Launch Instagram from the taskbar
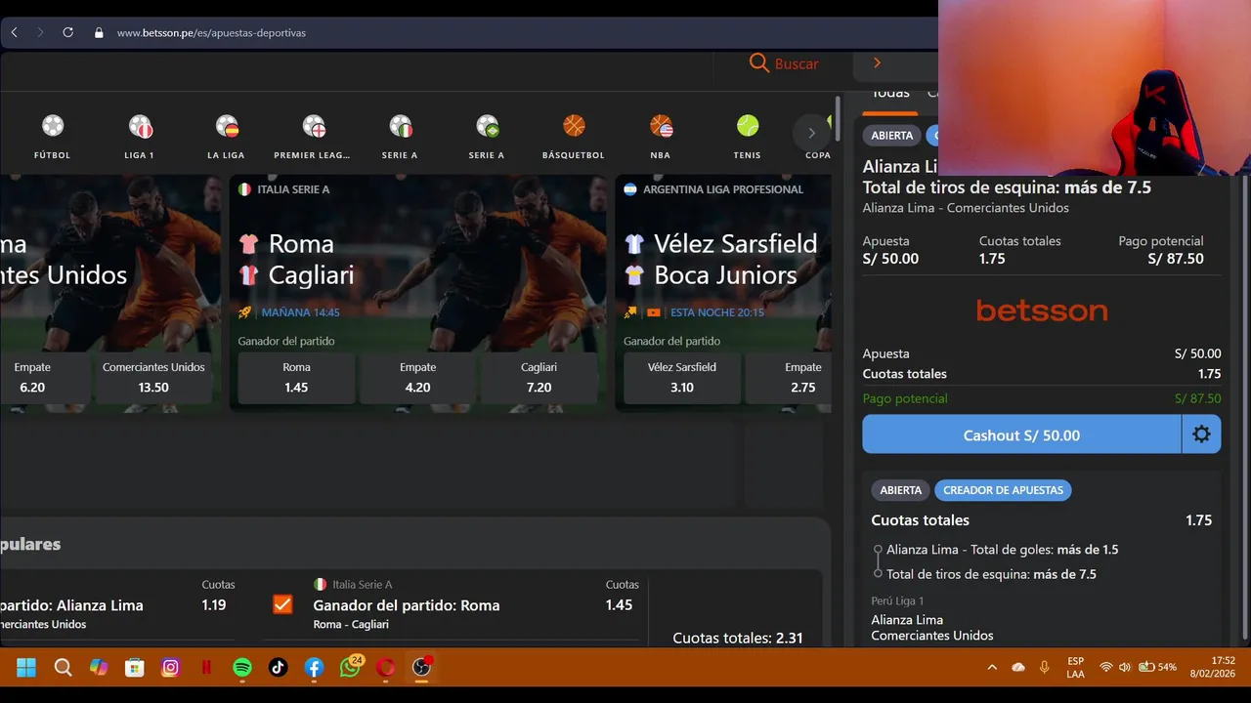The width and height of the screenshot is (1251, 703). [x=171, y=668]
